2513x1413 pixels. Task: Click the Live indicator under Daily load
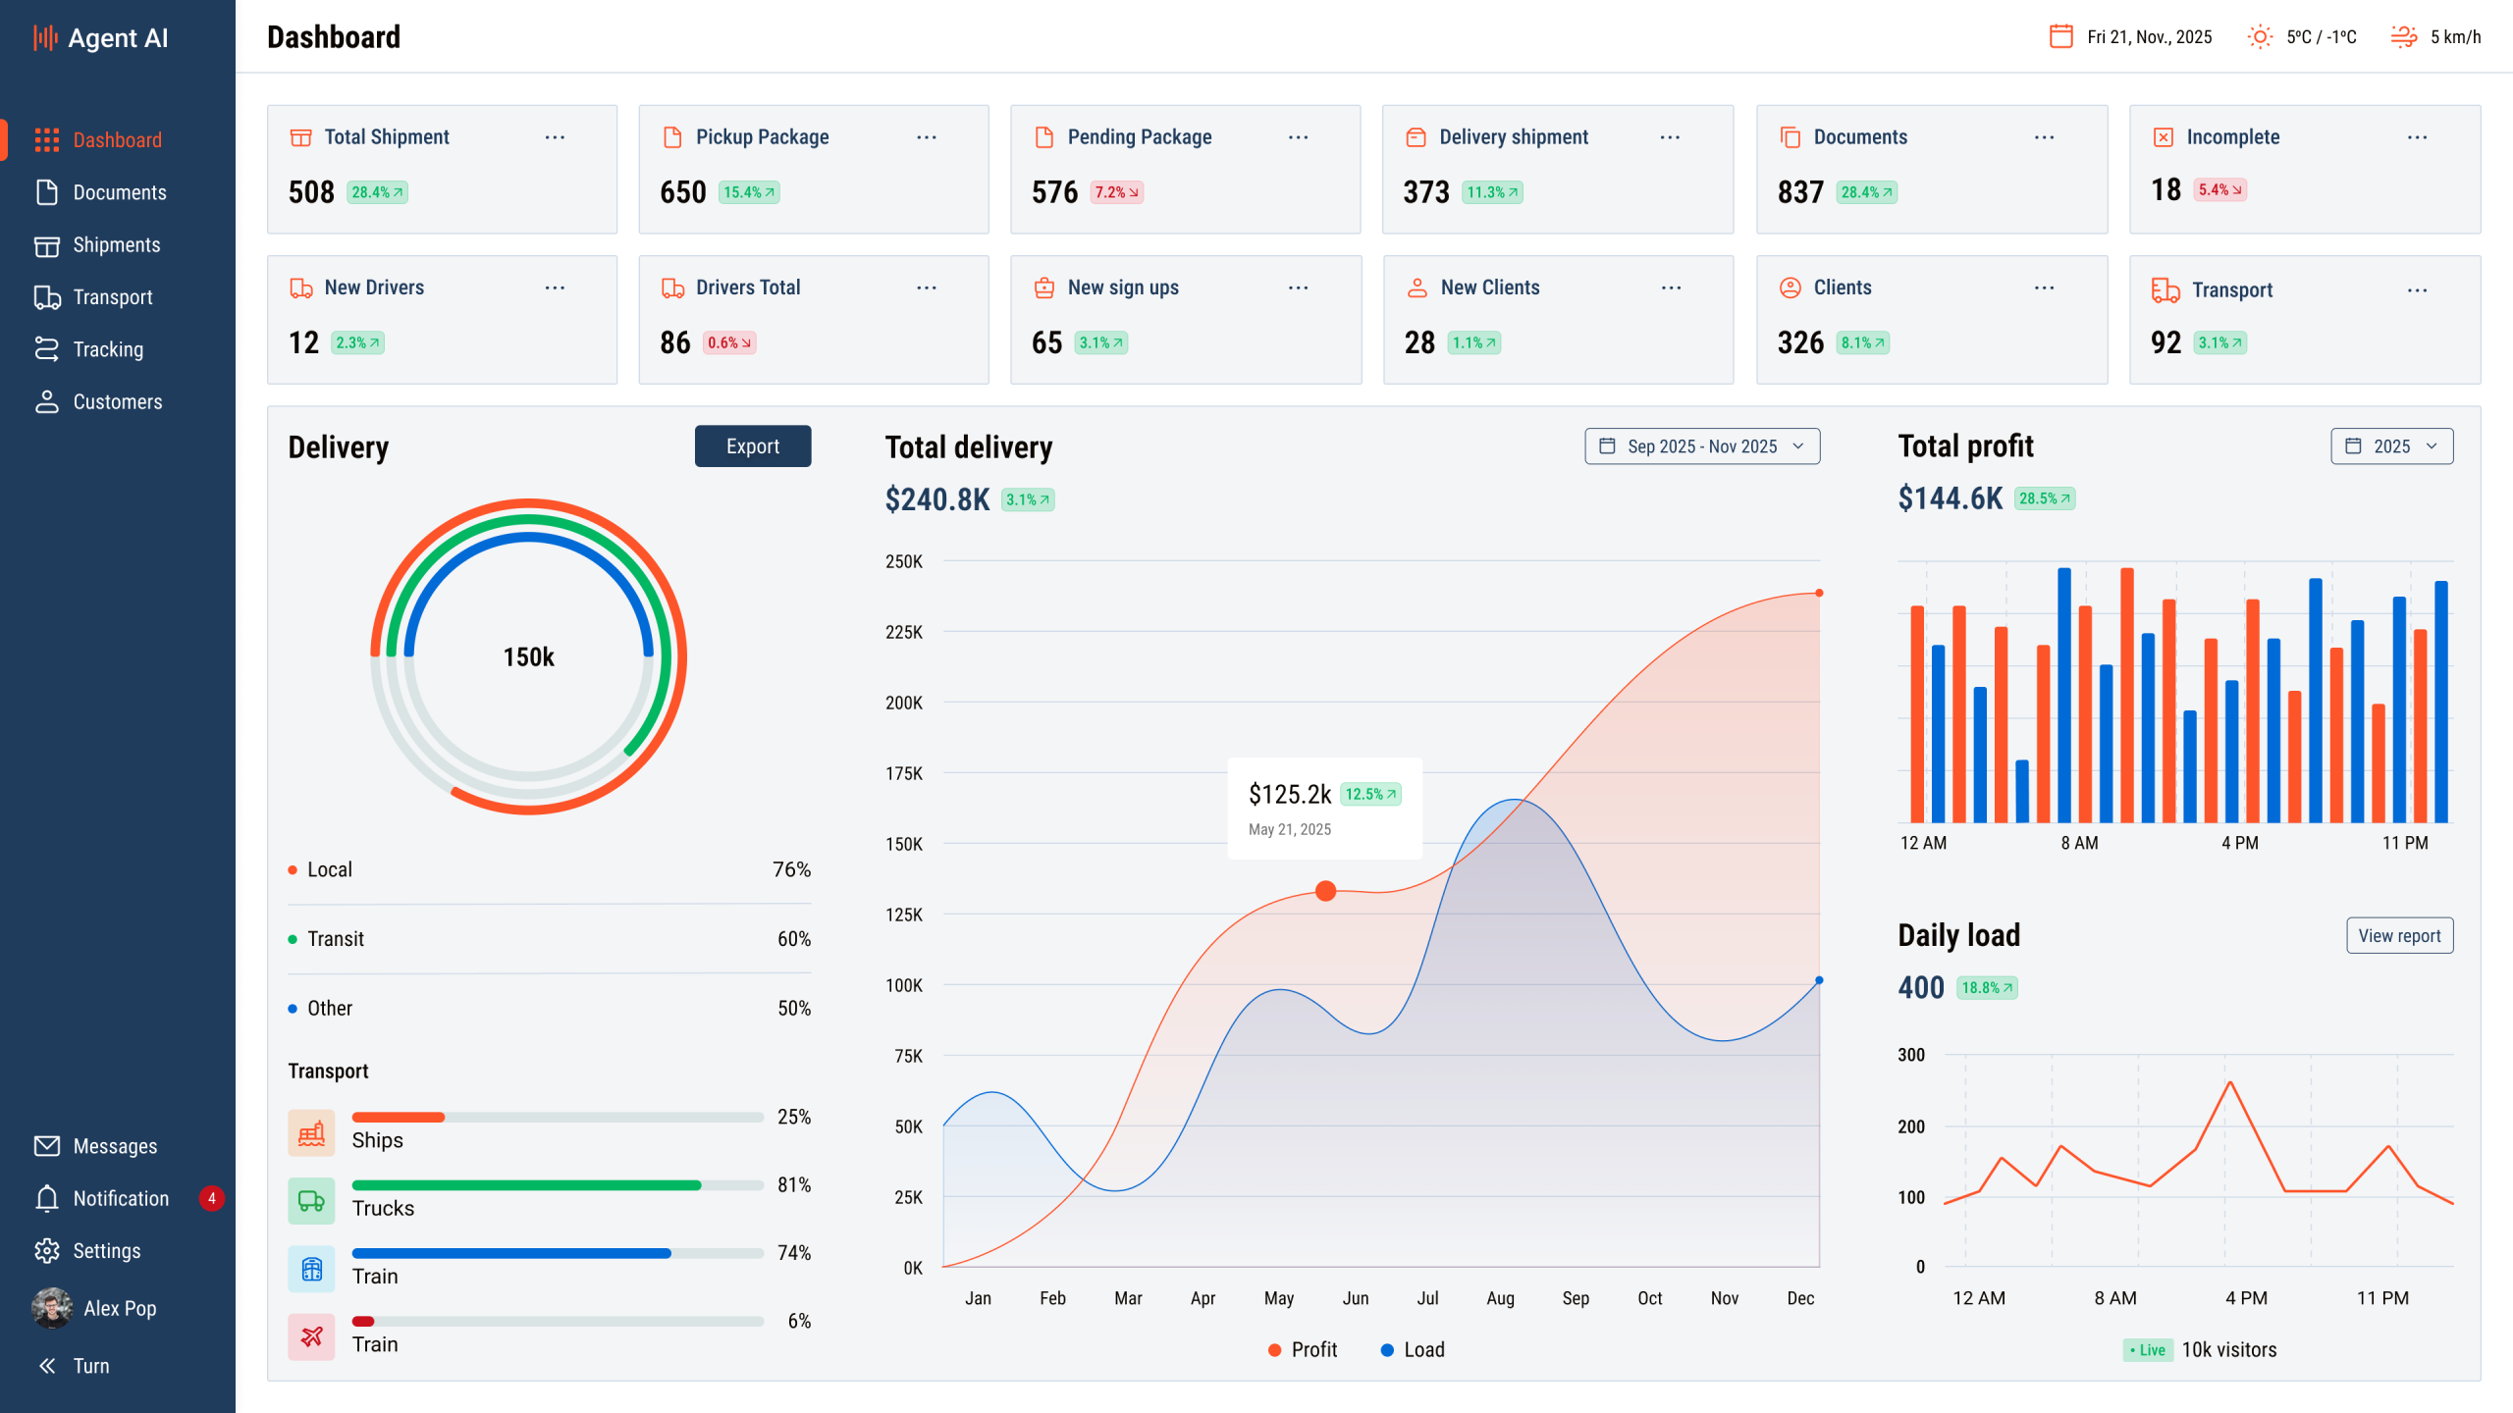coord(2148,1349)
